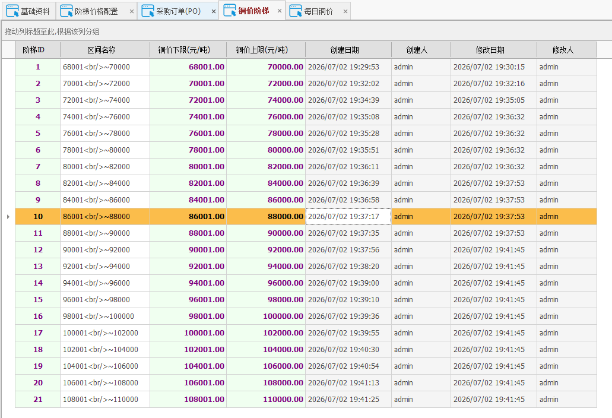Image resolution: width=612 pixels, height=418 pixels.
Task: Switch to the 基础资料 tab
Action: [x=28, y=11]
